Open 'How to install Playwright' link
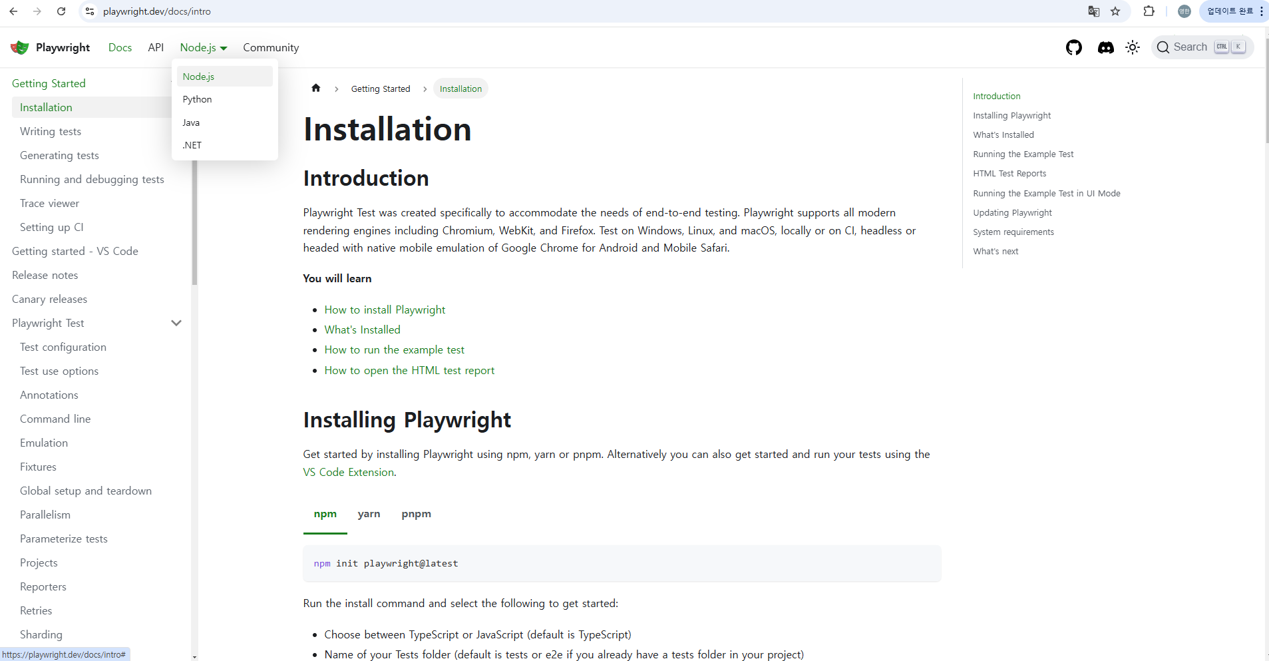1269x661 pixels. (385, 310)
